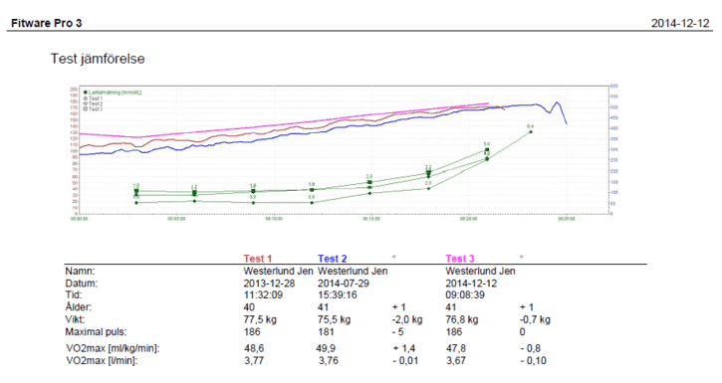Click the weight 76,8 kg
Viewport: 722px width, 383px height.
[462, 319]
